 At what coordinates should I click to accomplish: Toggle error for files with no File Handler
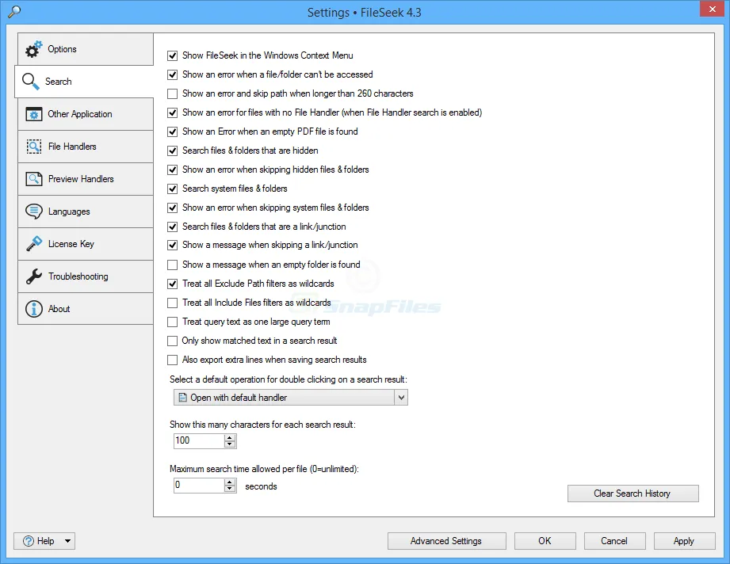point(172,112)
